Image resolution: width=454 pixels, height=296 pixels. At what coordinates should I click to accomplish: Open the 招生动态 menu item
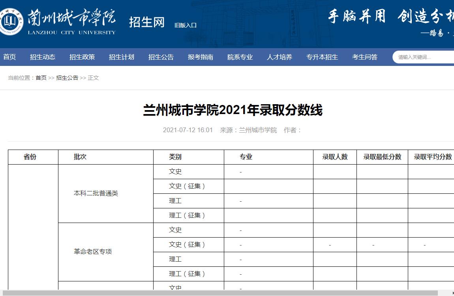coord(43,57)
